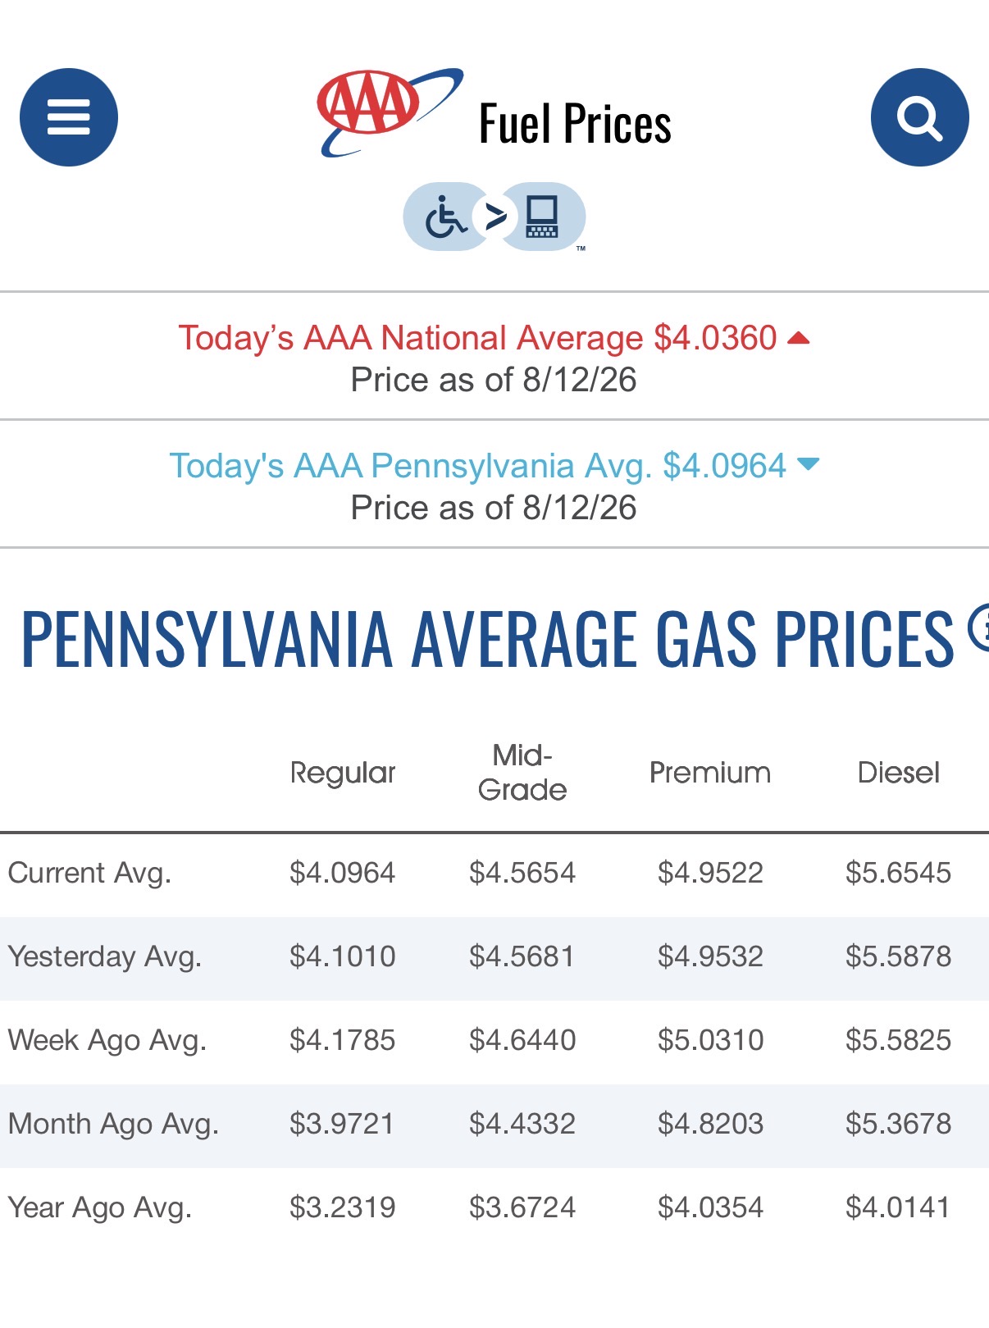The width and height of the screenshot is (989, 1328).
Task: Click the Fuel Prices title
Action: [x=575, y=124]
